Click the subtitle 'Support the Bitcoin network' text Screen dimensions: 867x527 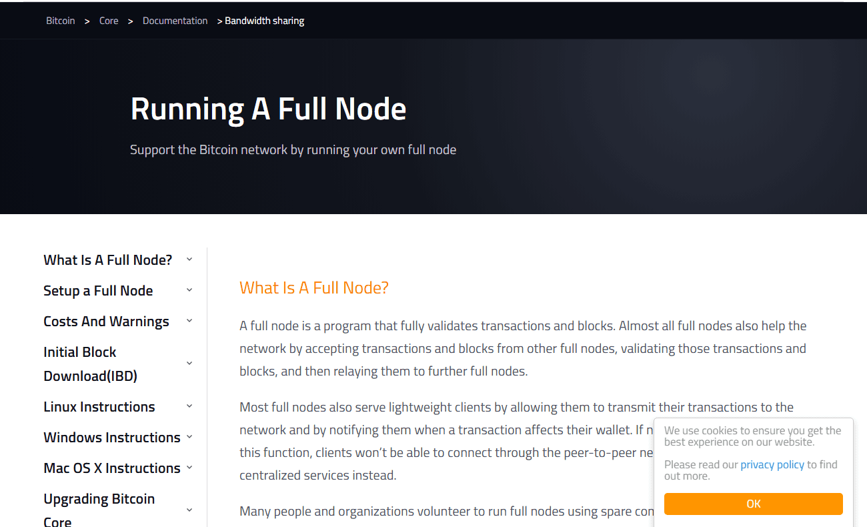coord(293,149)
